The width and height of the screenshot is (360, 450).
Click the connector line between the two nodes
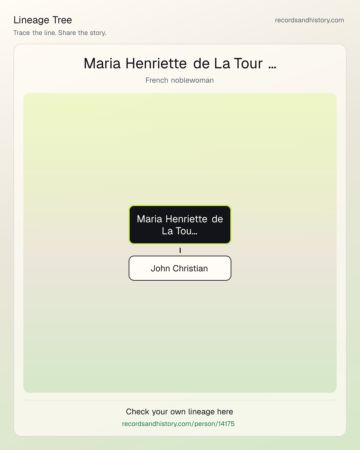[180, 250]
